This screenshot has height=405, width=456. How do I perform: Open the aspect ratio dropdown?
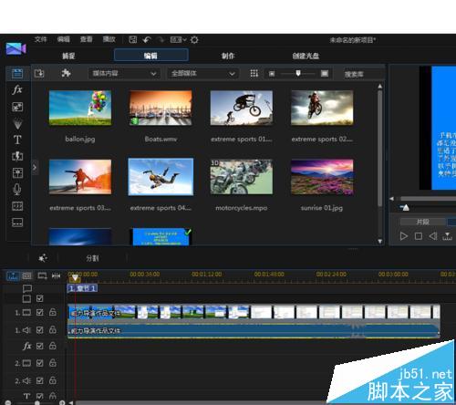point(178,40)
